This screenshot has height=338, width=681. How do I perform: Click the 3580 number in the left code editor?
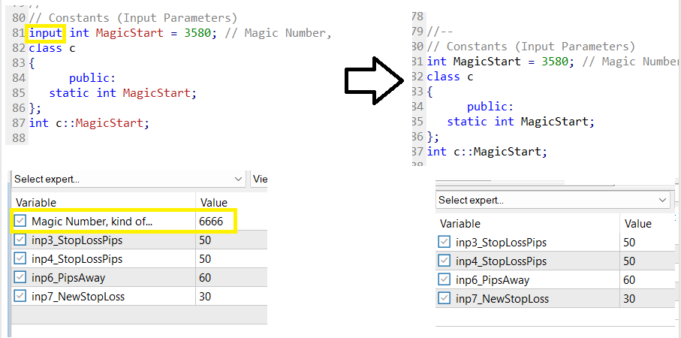click(197, 33)
